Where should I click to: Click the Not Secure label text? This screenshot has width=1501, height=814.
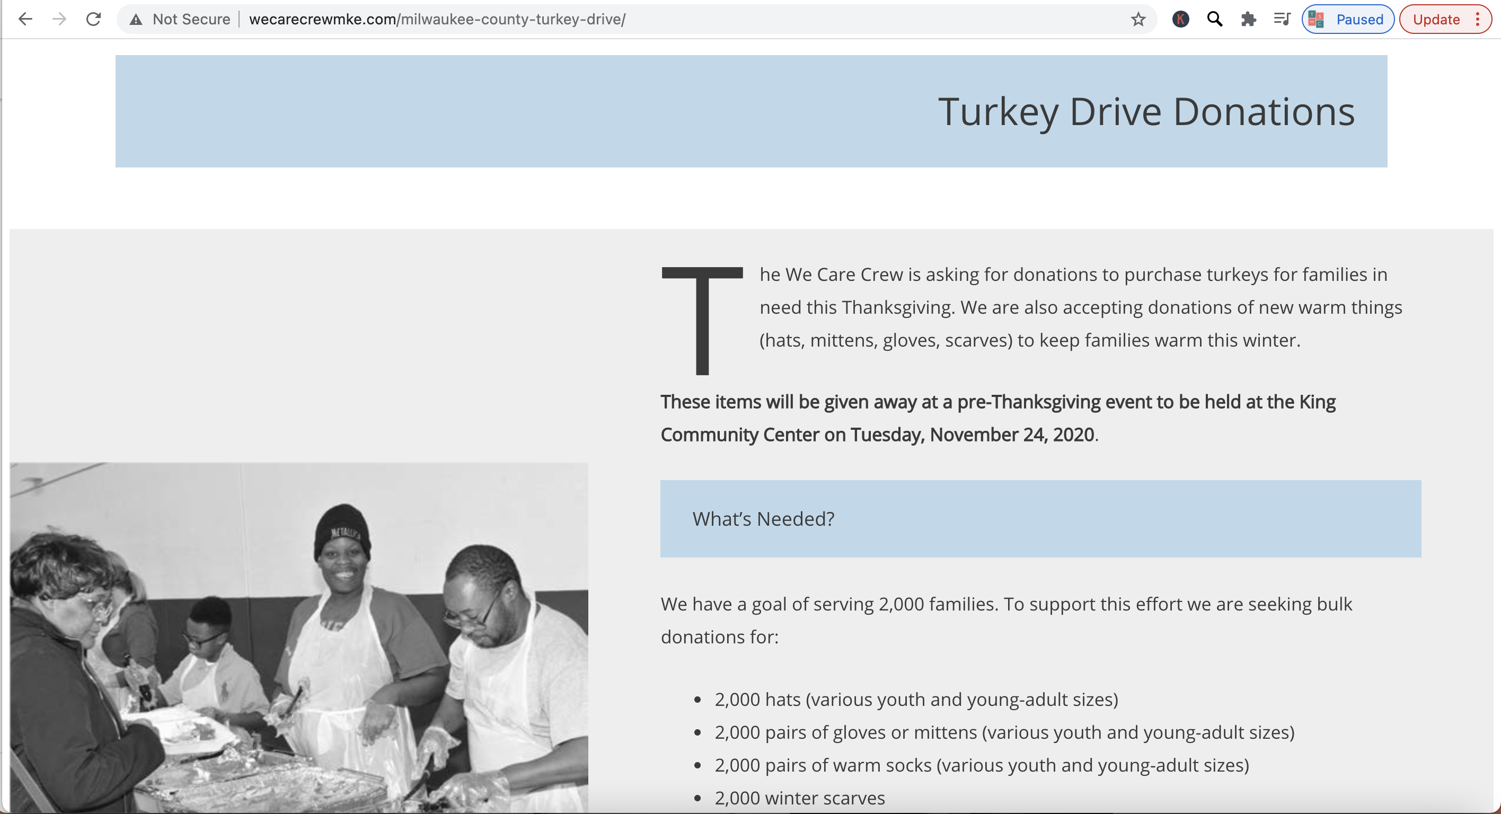(191, 19)
